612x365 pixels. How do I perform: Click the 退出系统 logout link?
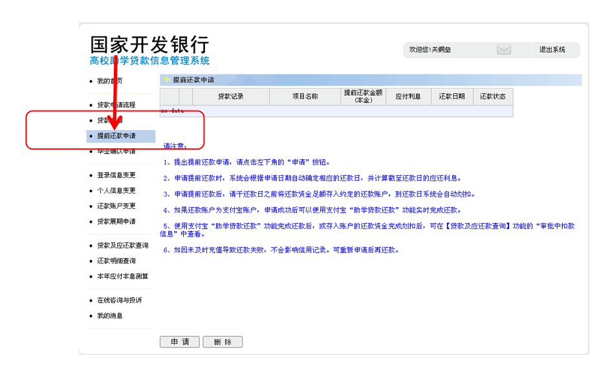552,50
